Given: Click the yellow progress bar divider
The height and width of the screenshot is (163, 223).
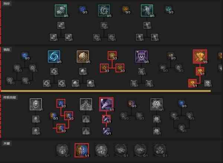Looking at the screenshot, I should tap(106, 91).
